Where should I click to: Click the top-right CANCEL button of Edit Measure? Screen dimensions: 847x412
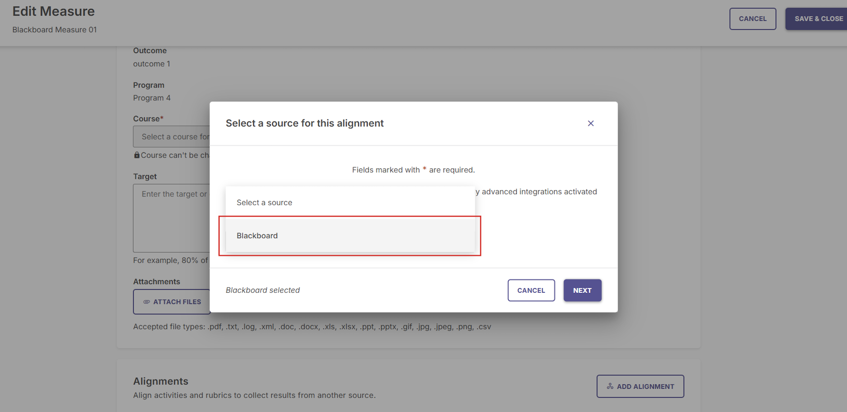[x=753, y=19]
